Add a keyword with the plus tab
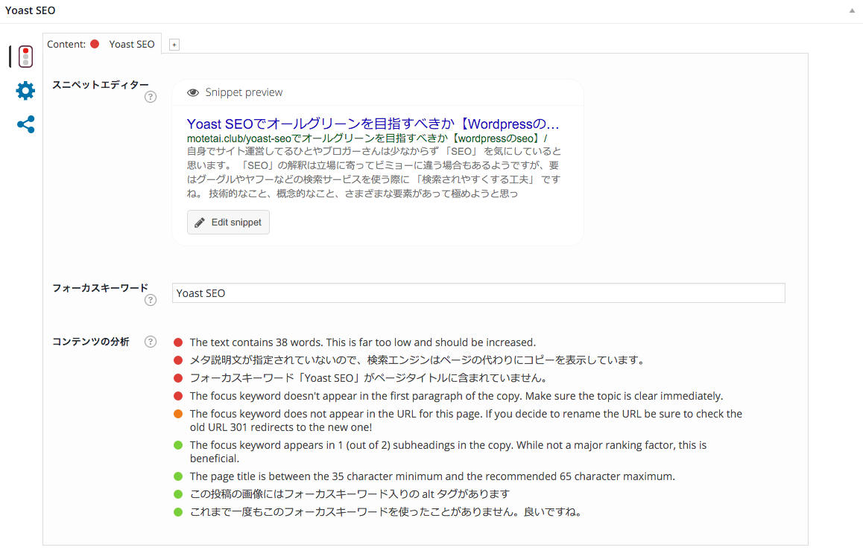This screenshot has width=863, height=556. 174,45
